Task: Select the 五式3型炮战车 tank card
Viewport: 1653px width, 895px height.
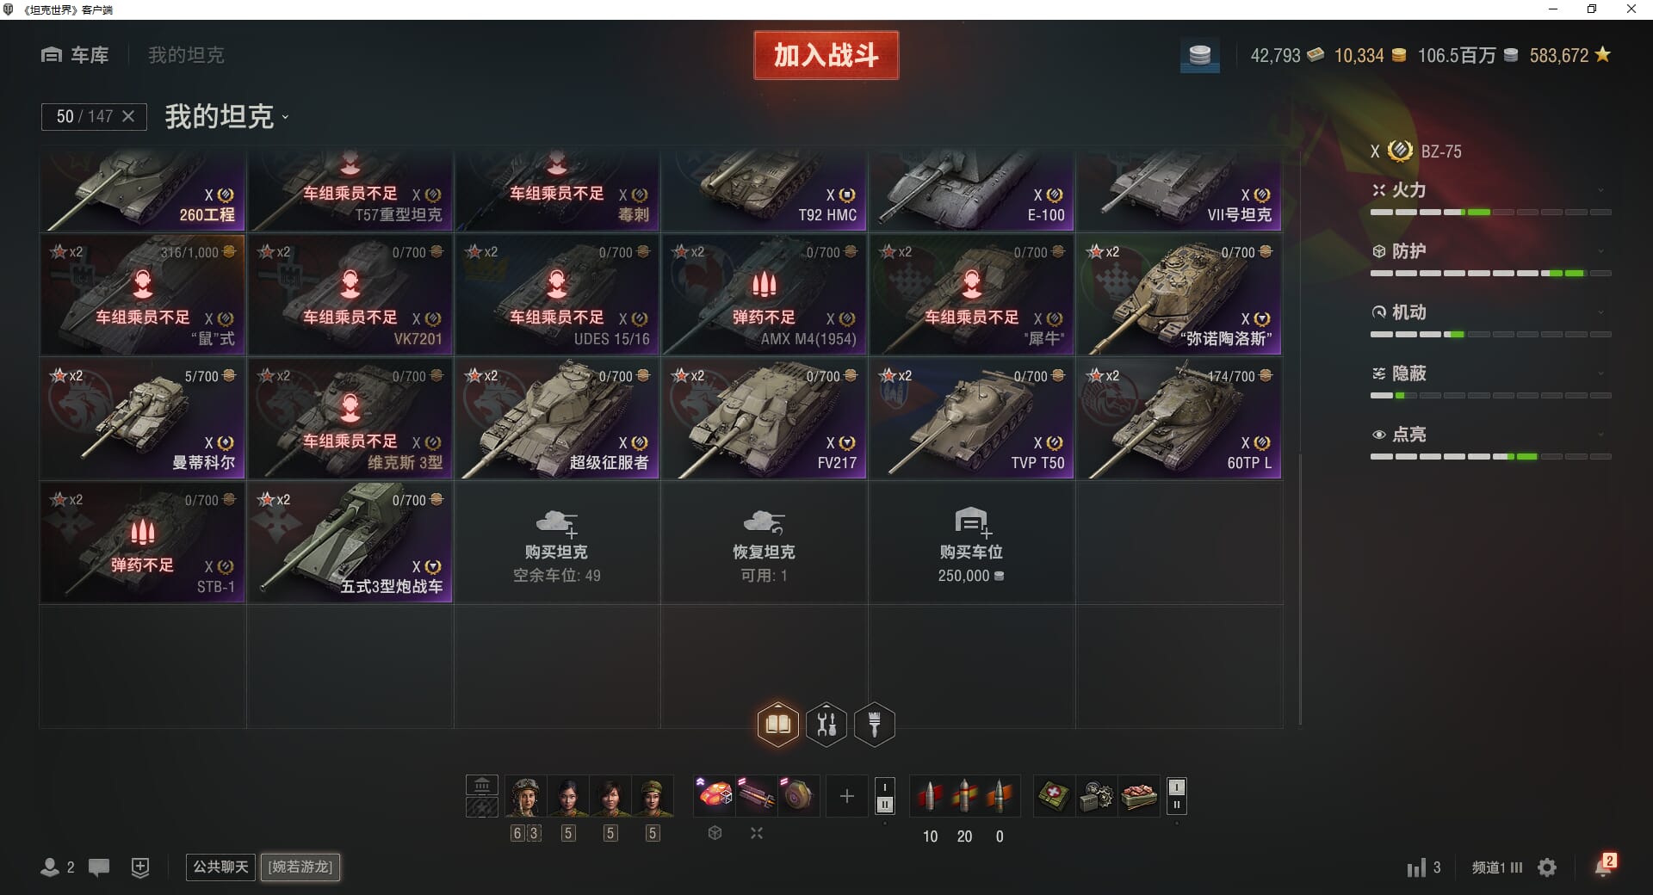Action: click(x=350, y=543)
